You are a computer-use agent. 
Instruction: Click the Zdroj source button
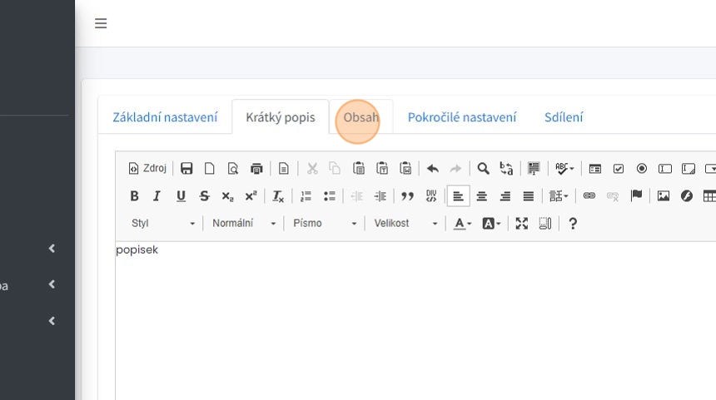tap(147, 169)
